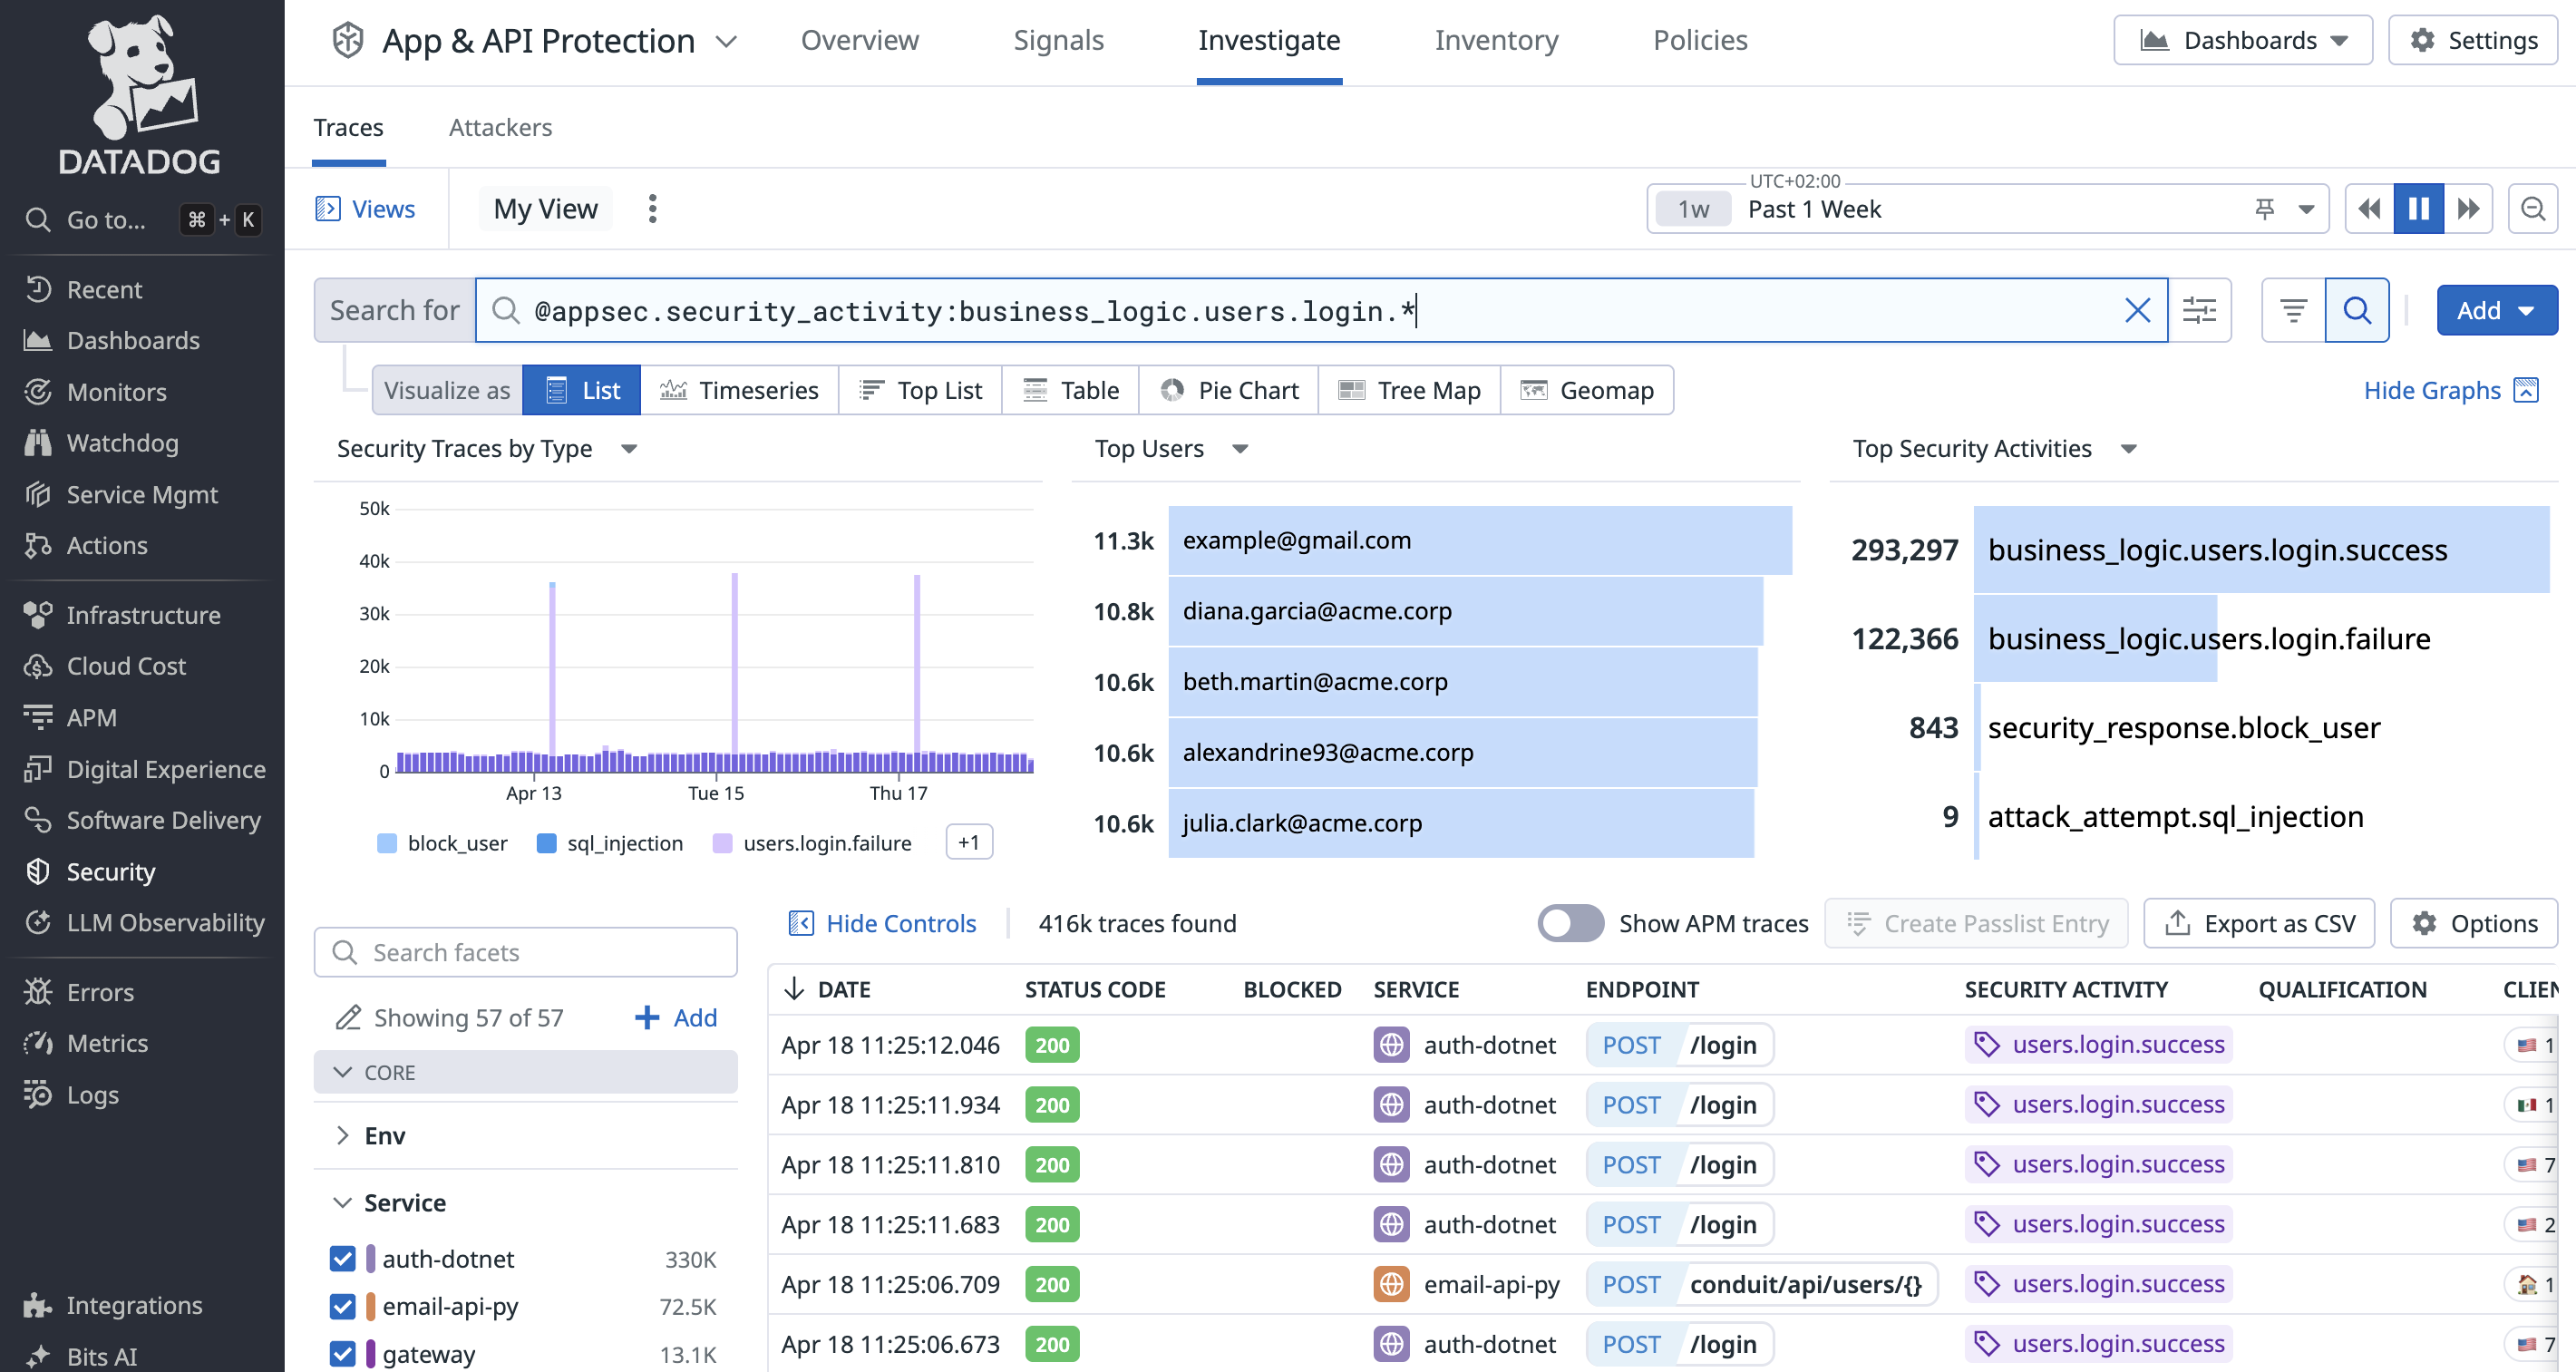Open the My View three-dot menu
This screenshot has width=2576, height=1372.
[x=652, y=209]
